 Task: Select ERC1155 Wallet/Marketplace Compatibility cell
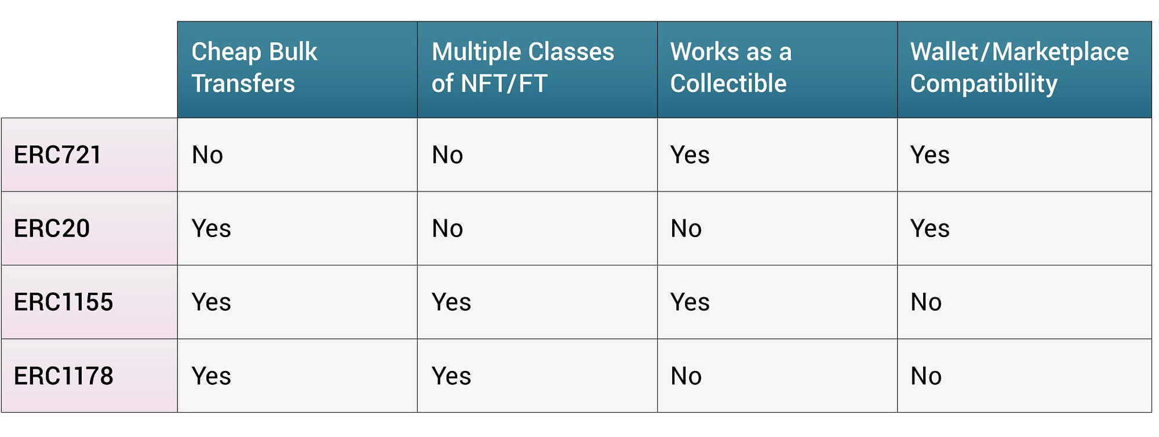point(1025,302)
